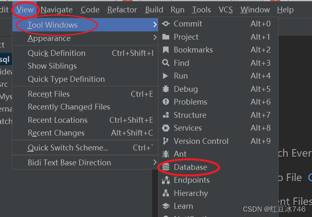Choose Quick Type Definition
Screen dimensions: 312x217
point(85,79)
